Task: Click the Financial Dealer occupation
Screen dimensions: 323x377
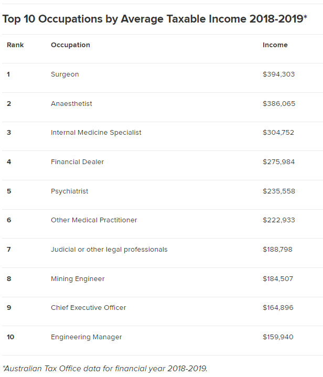Action: [77, 162]
